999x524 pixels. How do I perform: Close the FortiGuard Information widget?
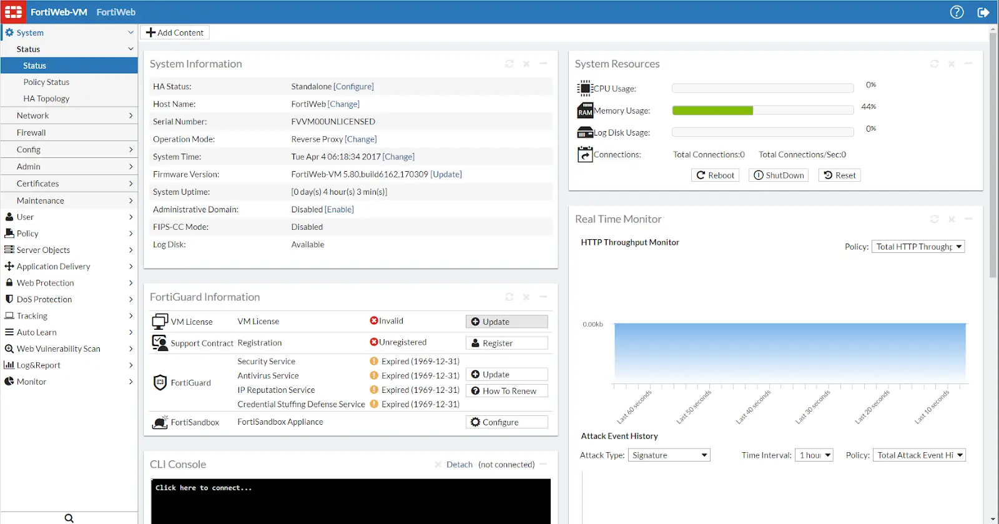click(x=526, y=297)
